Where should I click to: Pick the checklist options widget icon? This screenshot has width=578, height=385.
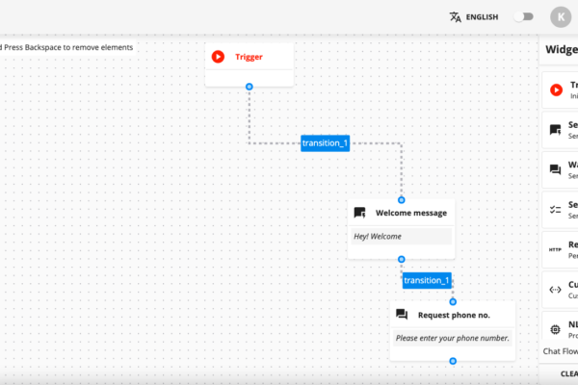pos(556,210)
